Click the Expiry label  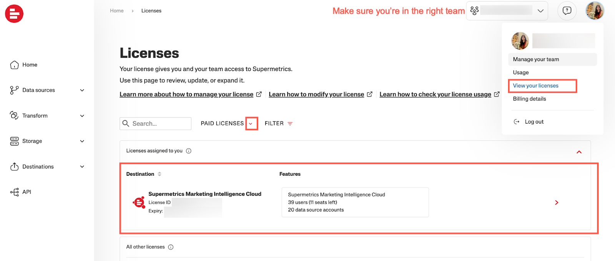156,211
